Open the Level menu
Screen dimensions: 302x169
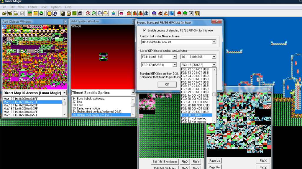[x=44, y=7]
